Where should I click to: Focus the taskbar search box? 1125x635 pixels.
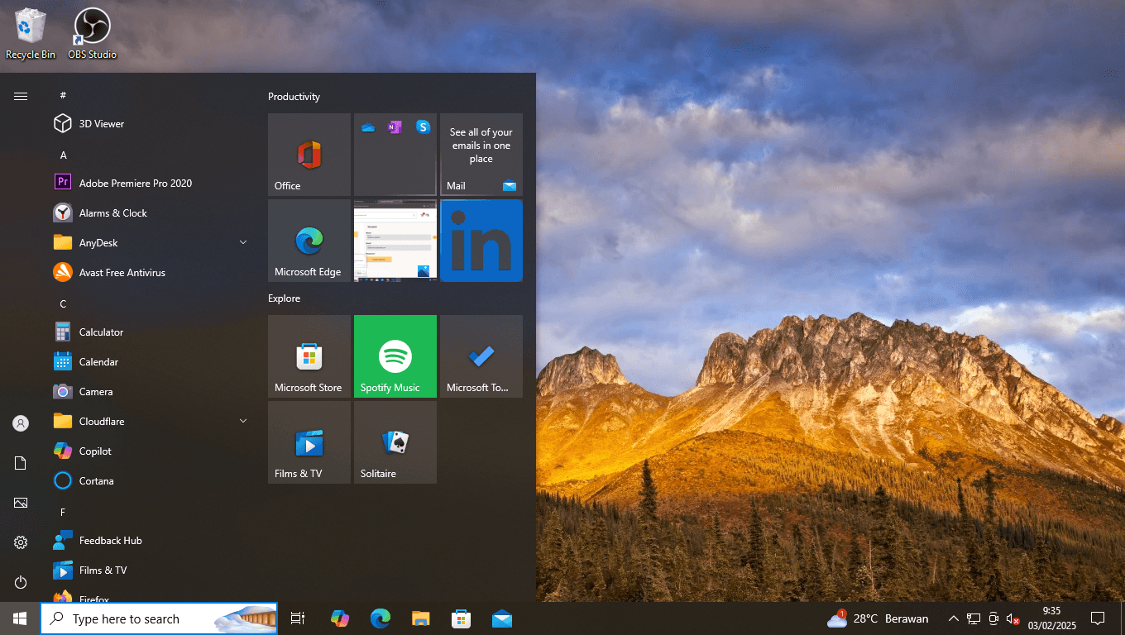click(x=159, y=618)
